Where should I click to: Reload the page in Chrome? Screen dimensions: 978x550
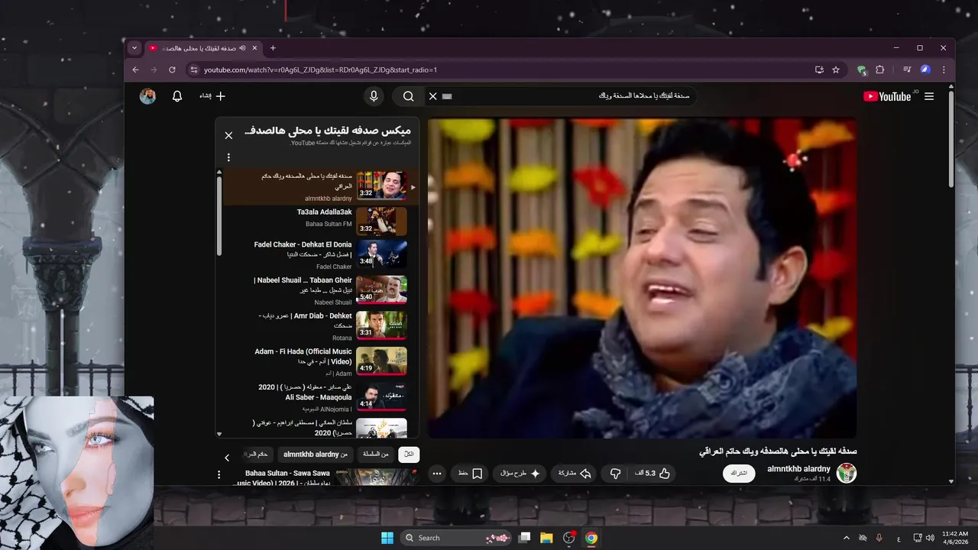[172, 70]
